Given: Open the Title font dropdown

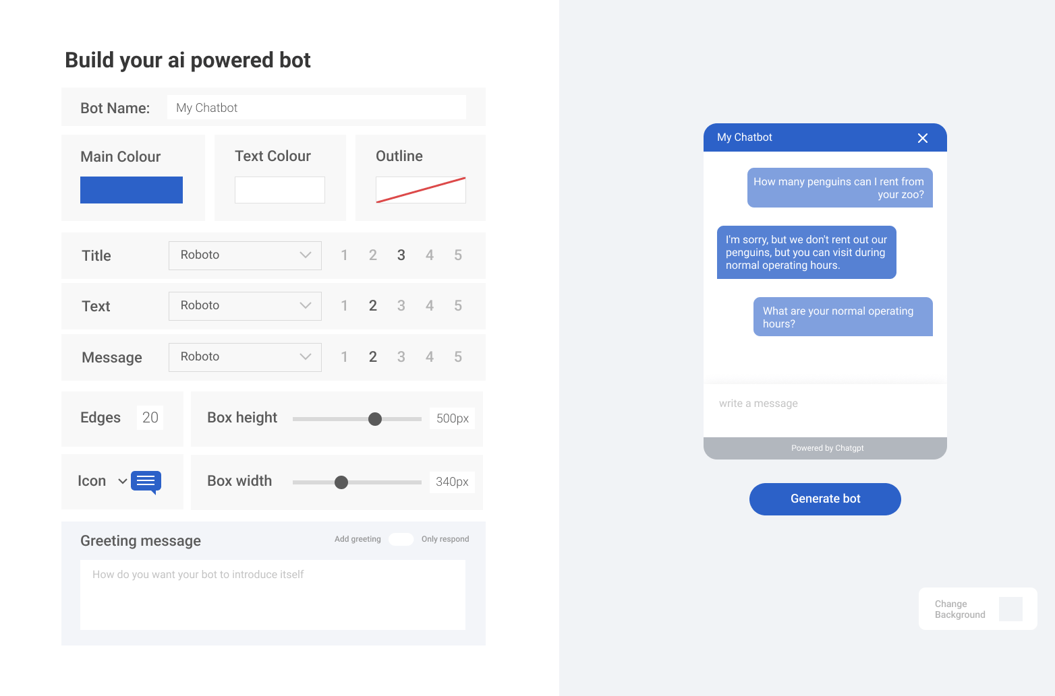Looking at the screenshot, I should (x=245, y=255).
